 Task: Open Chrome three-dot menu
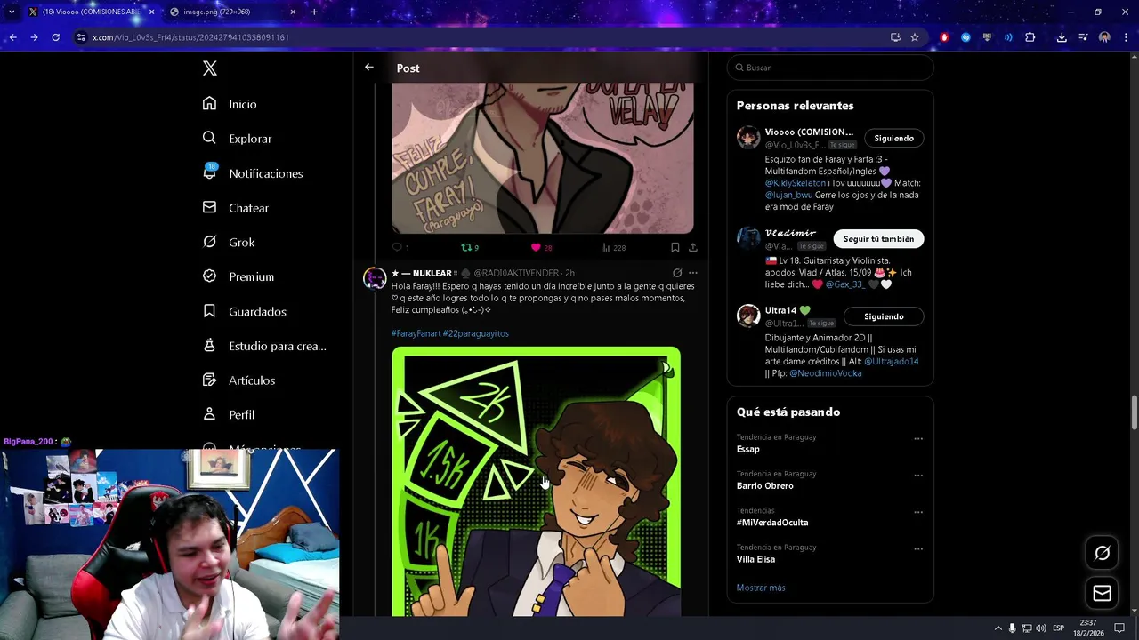pos(1126,37)
